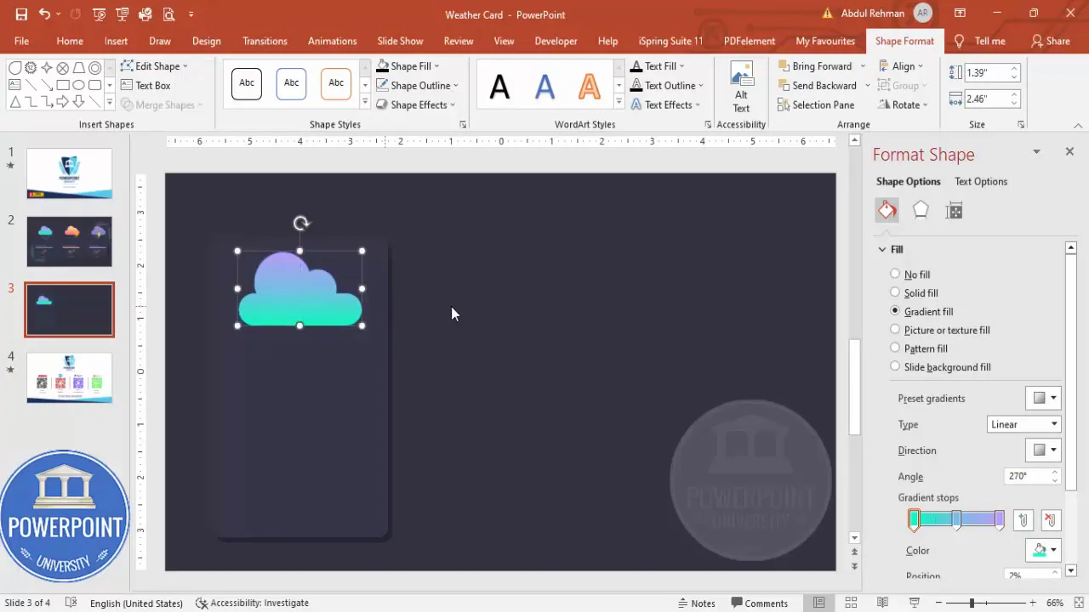1089x612 pixels.
Task: Open the Align dropdown
Action: [900, 65]
